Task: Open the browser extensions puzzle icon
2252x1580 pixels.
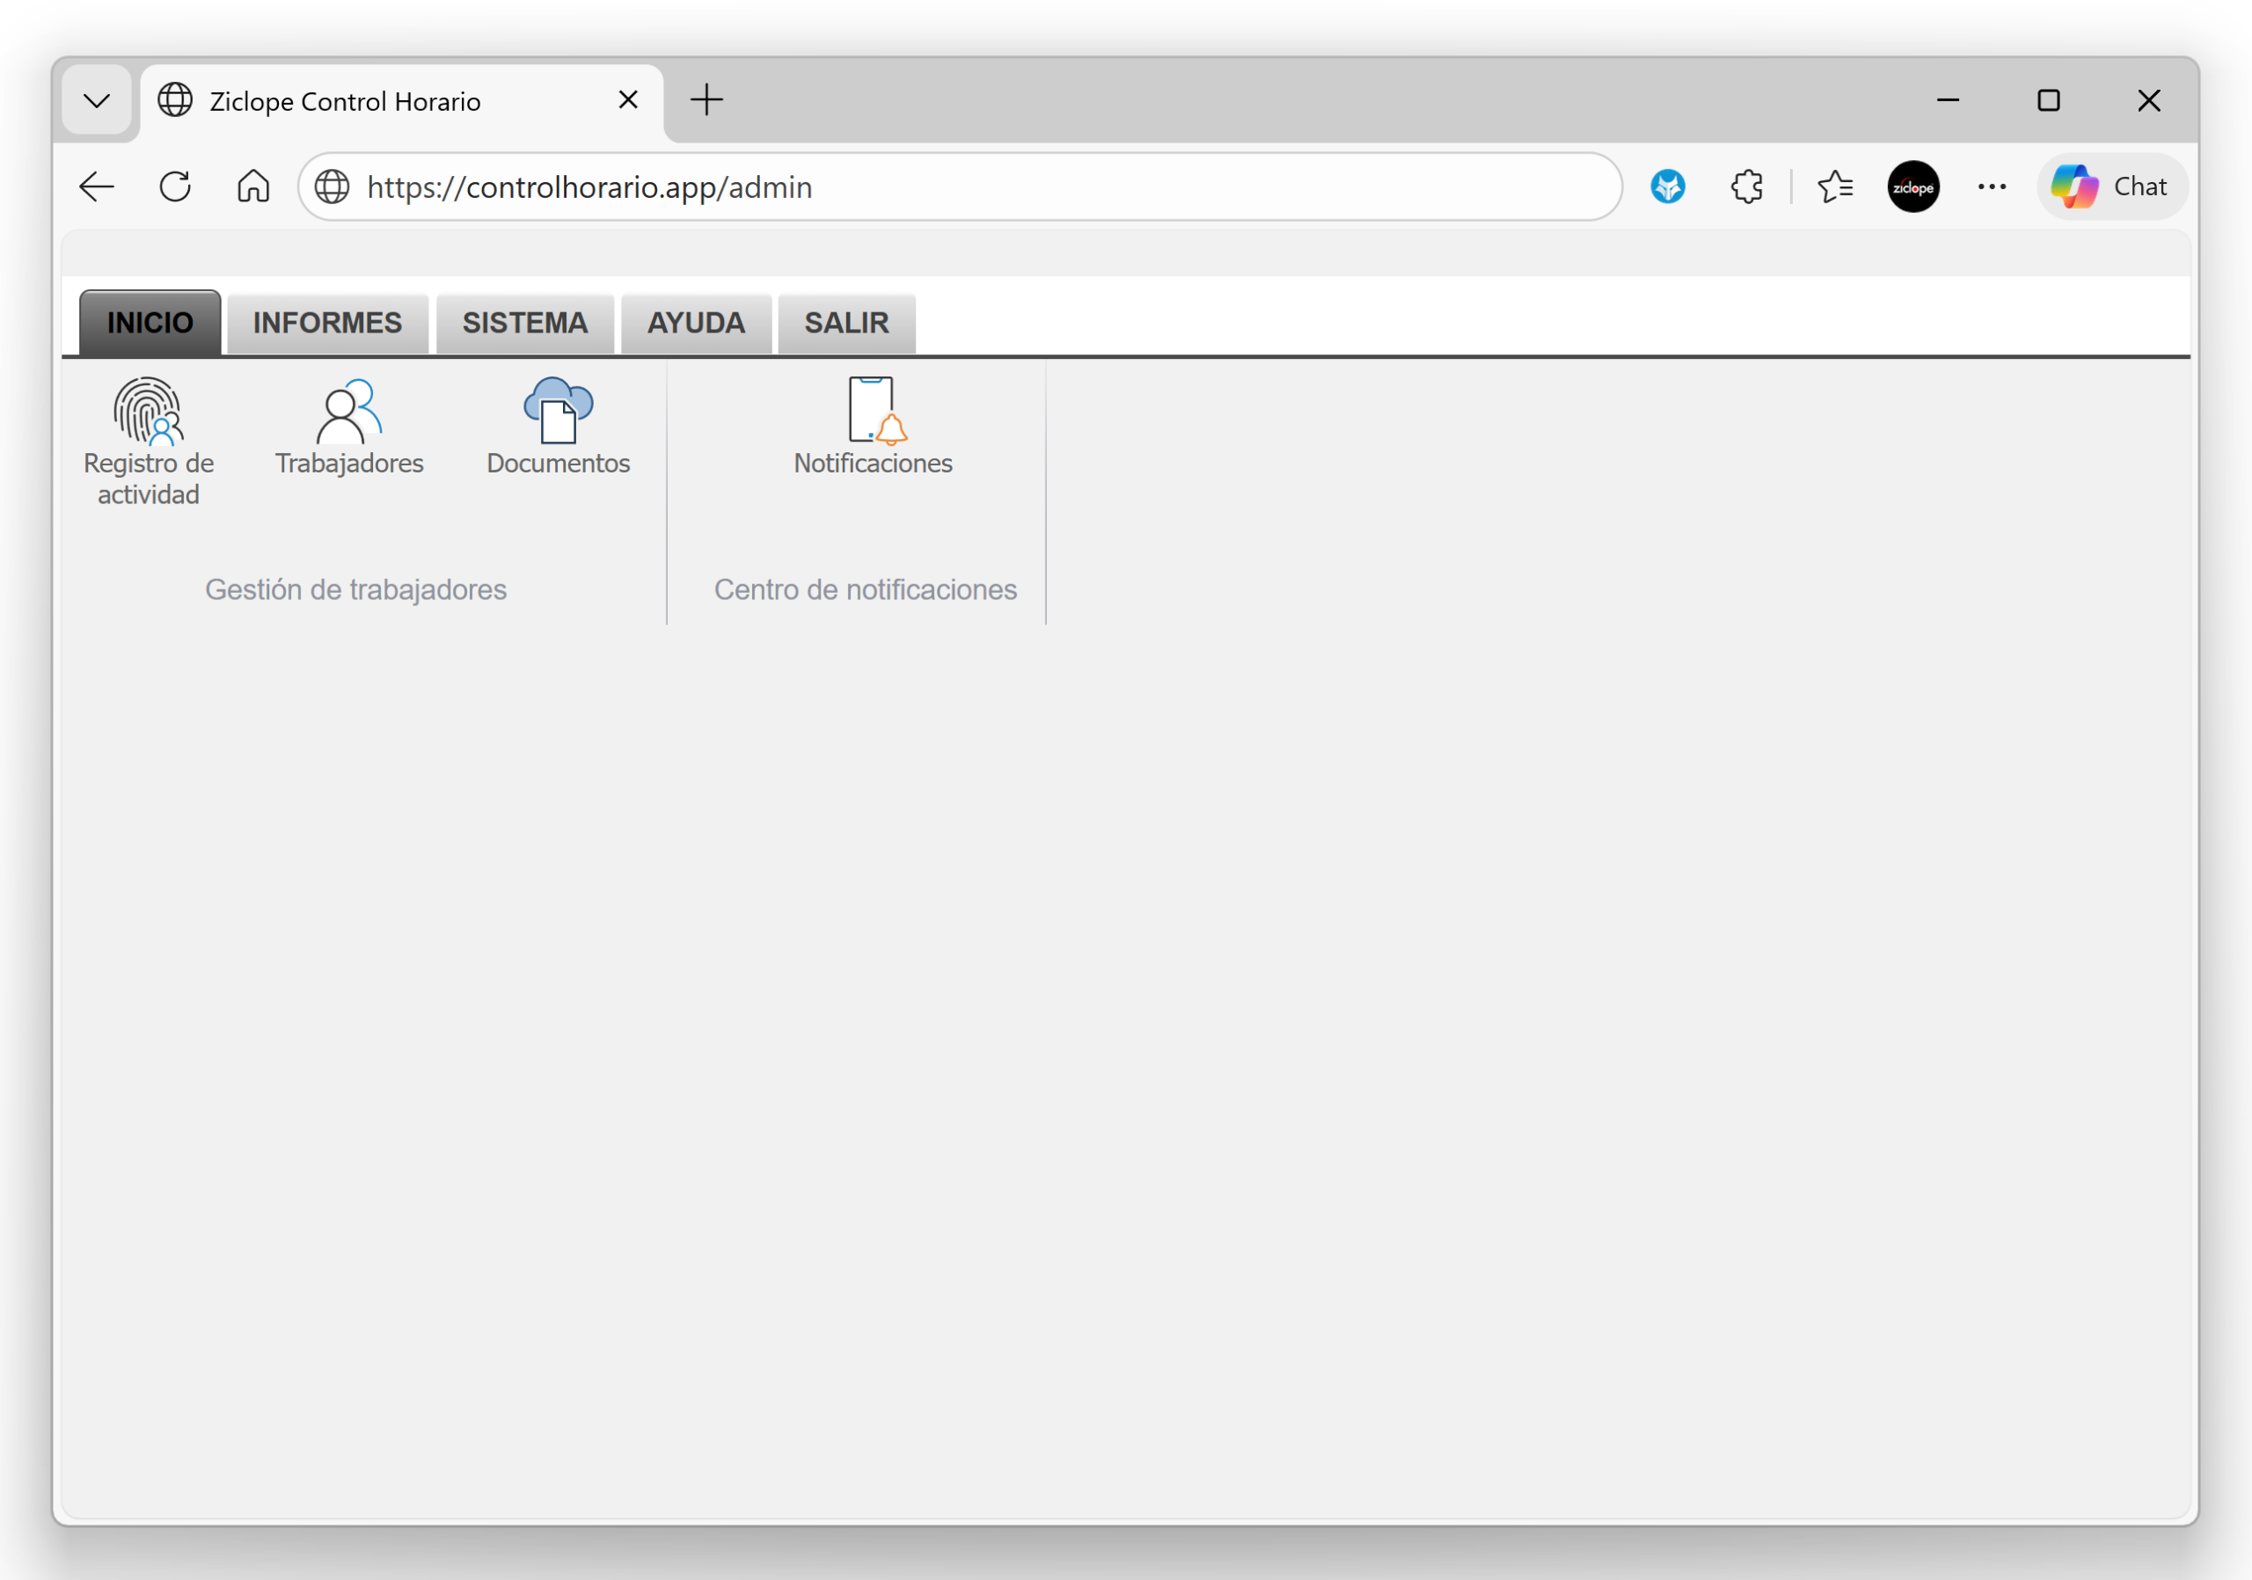Action: pos(1747,187)
